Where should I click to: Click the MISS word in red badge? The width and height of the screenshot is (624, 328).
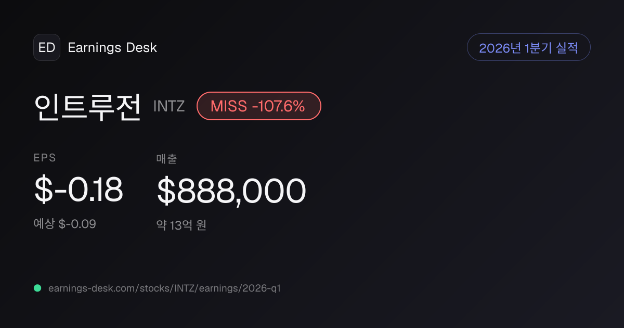[x=228, y=106]
